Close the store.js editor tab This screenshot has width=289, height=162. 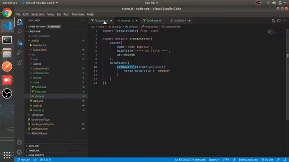click(x=136, y=21)
